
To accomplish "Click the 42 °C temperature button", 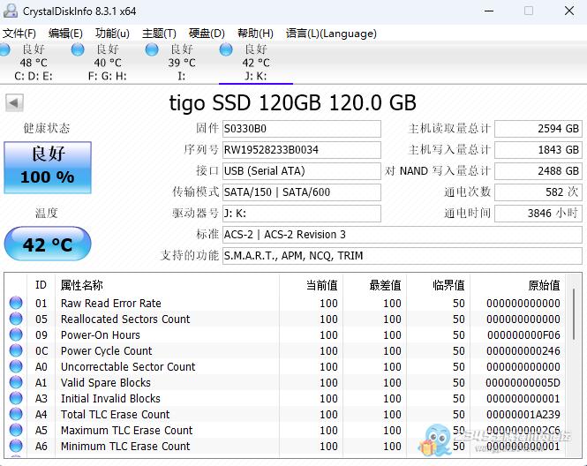I will [48, 244].
